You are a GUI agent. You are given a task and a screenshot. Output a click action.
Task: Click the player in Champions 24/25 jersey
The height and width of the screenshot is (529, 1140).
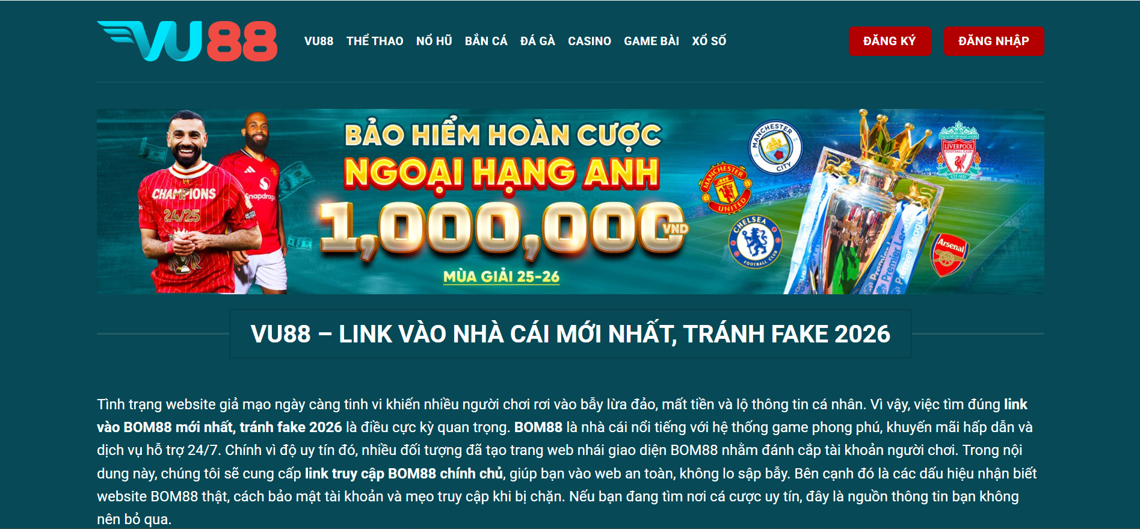coord(191,205)
